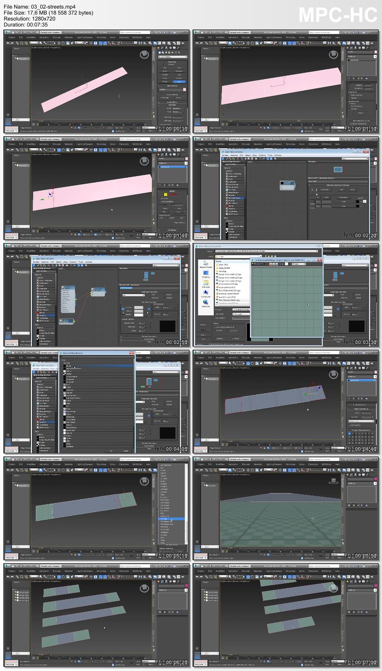The height and width of the screenshot is (671, 382).
Task: Toggle the red channel button in image viewer
Action: (x=271, y=264)
